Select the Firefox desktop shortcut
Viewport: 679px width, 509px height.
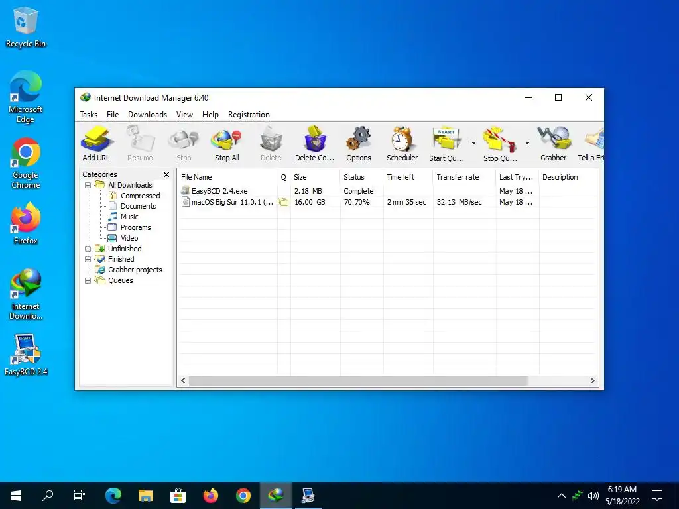(26, 224)
